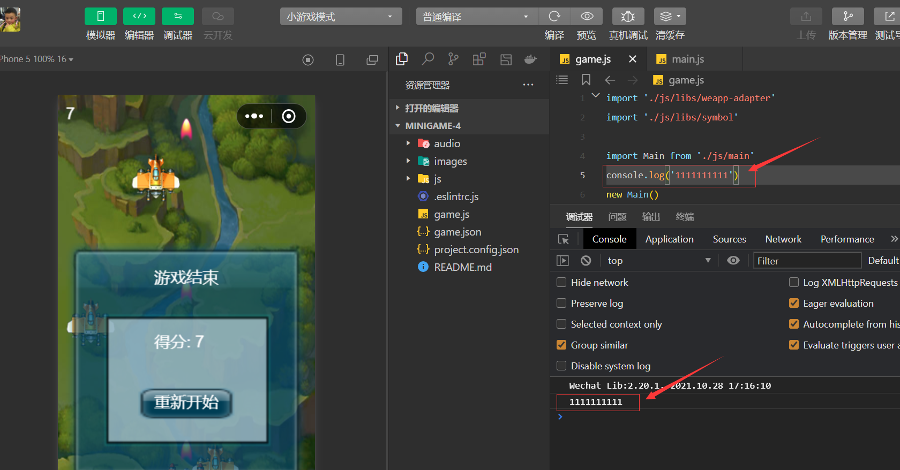
Task: Uncheck Evaluate triggers user activation checkbox
Action: (x=794, y=345)
